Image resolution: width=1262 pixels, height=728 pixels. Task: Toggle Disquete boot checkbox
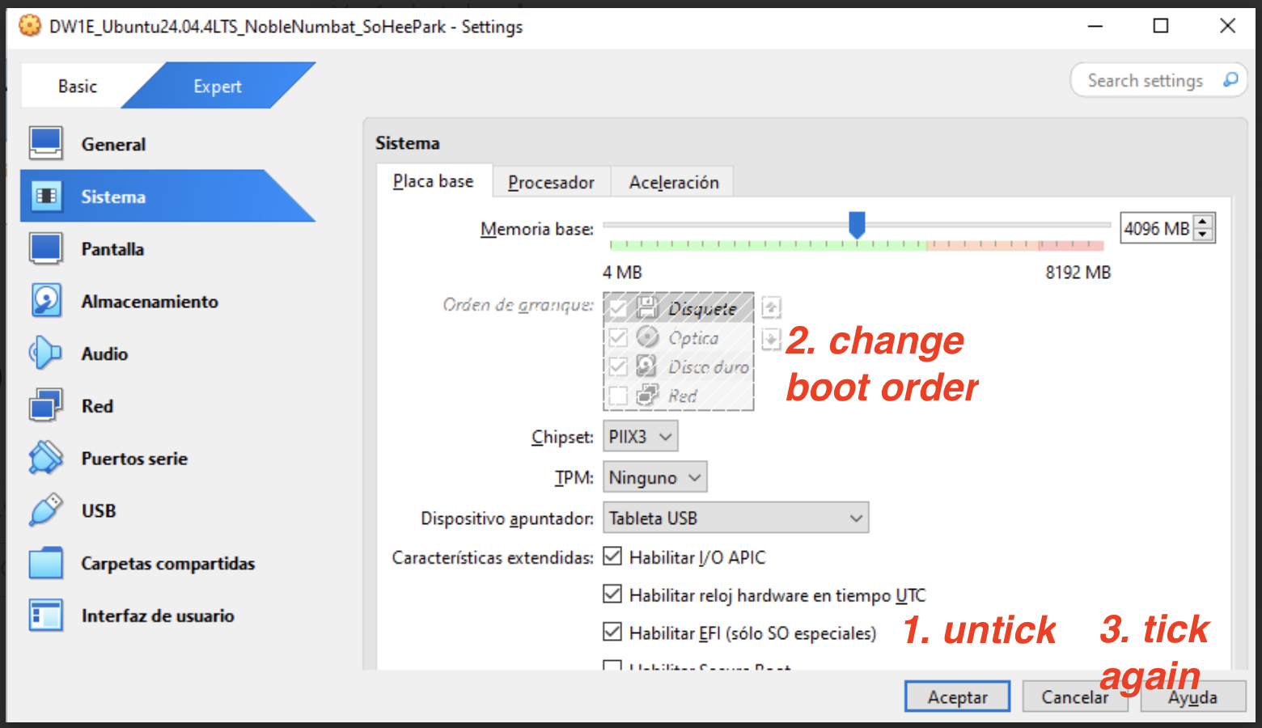point(618,307)
